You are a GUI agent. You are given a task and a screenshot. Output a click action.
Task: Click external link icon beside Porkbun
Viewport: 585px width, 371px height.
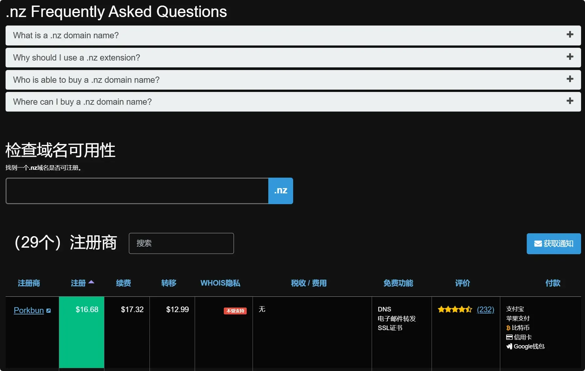click(48, 311)
